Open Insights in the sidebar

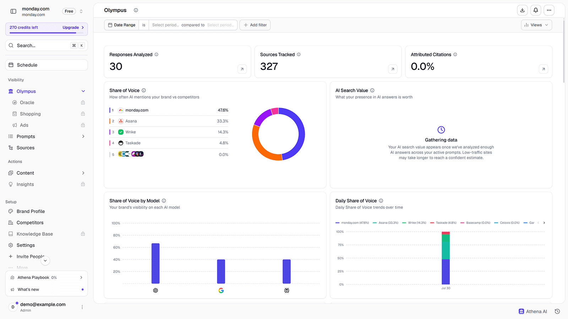coord(25,184)
